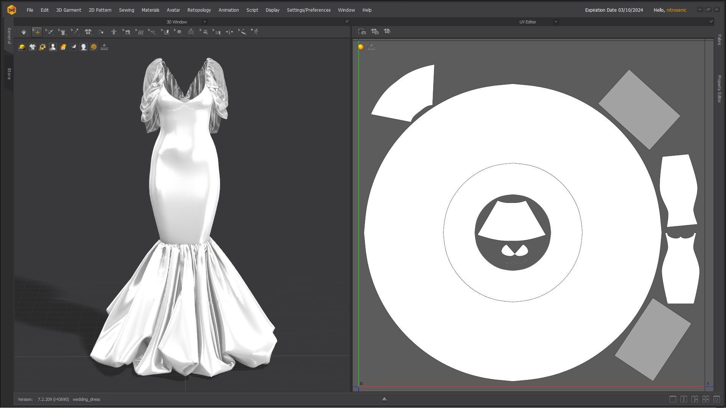Open the 3D Garment menu
Viewport: 726px width, 408px height.
[69, 10]
